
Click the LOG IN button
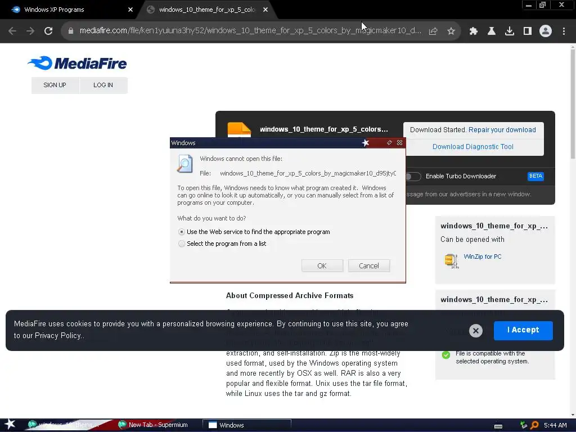click(x=103, y=85)
